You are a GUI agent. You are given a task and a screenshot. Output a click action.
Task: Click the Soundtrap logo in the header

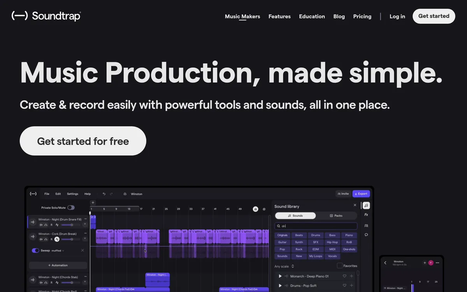(46, 16)
